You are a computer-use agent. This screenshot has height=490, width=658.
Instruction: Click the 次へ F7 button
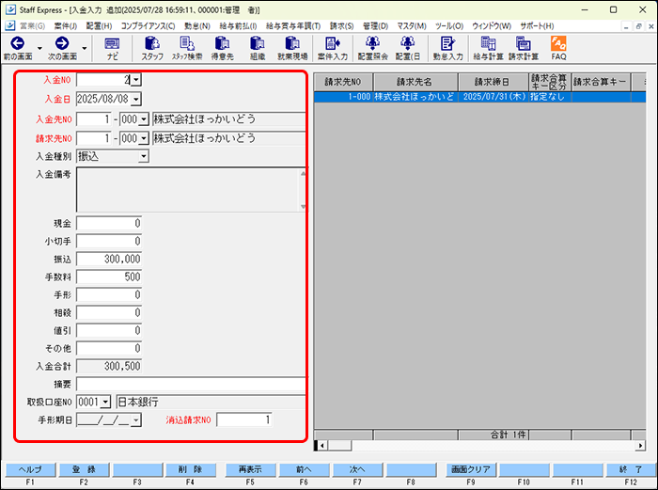click(x=357, y=469)
